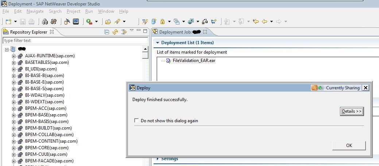Collapse the root repository tree node
This screenshot has height=166, width=379.
pos(7,50)
